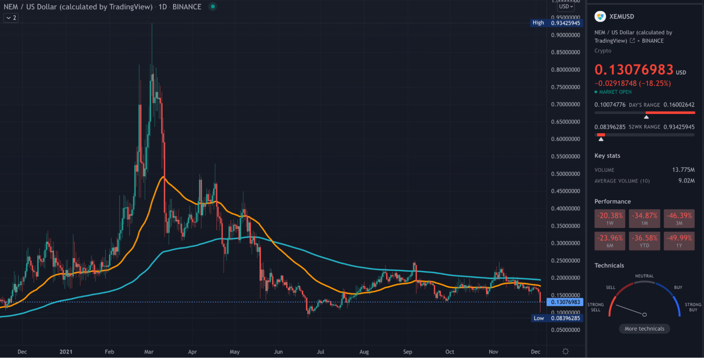Click the Performance heading
704x358 pixels.
click(612, 202)
